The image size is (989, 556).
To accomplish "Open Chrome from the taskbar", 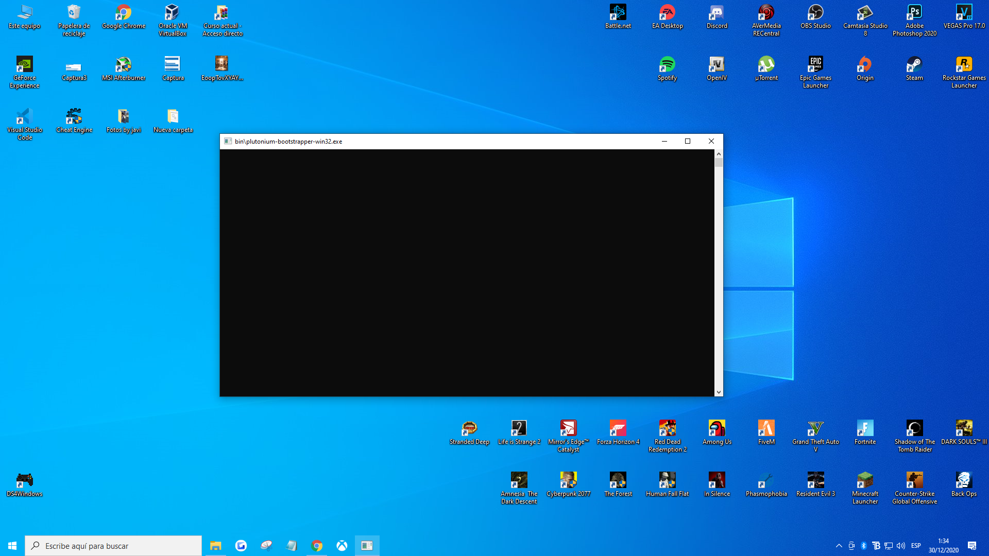I will 317,546.
